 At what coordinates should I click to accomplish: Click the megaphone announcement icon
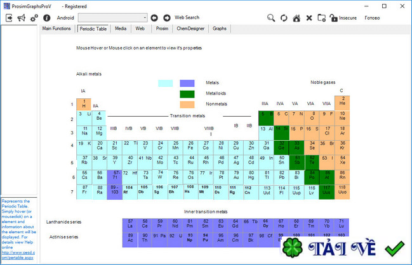point(22,18)
